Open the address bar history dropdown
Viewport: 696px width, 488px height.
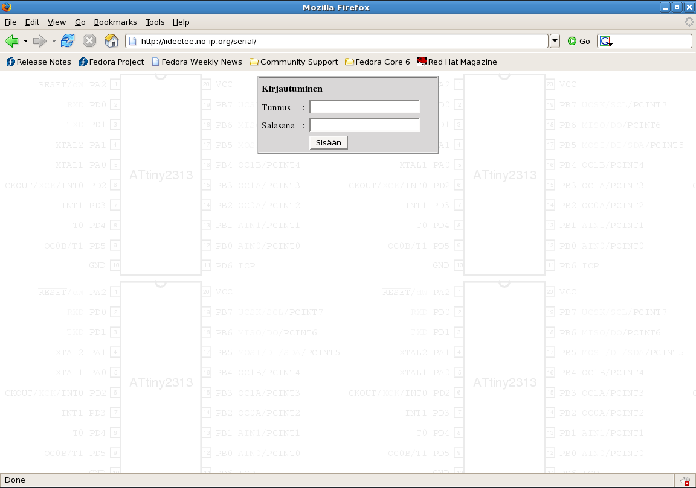(554, 40)
